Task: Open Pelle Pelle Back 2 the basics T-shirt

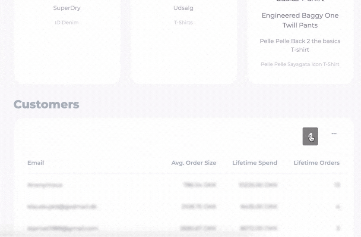Action: (300, 45)
